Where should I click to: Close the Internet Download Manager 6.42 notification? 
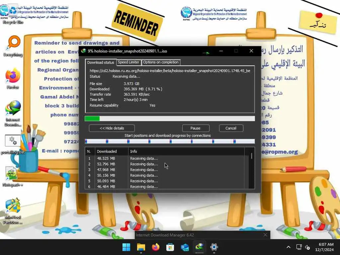tap(265, 235)
